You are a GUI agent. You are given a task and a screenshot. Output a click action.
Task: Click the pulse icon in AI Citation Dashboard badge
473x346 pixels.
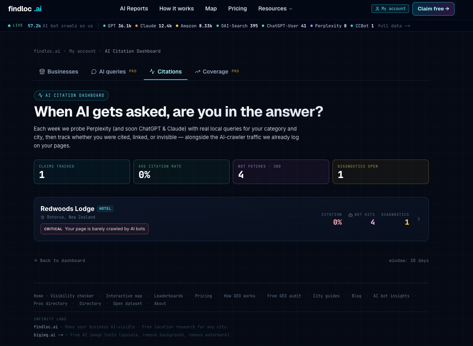coord(41,95)
